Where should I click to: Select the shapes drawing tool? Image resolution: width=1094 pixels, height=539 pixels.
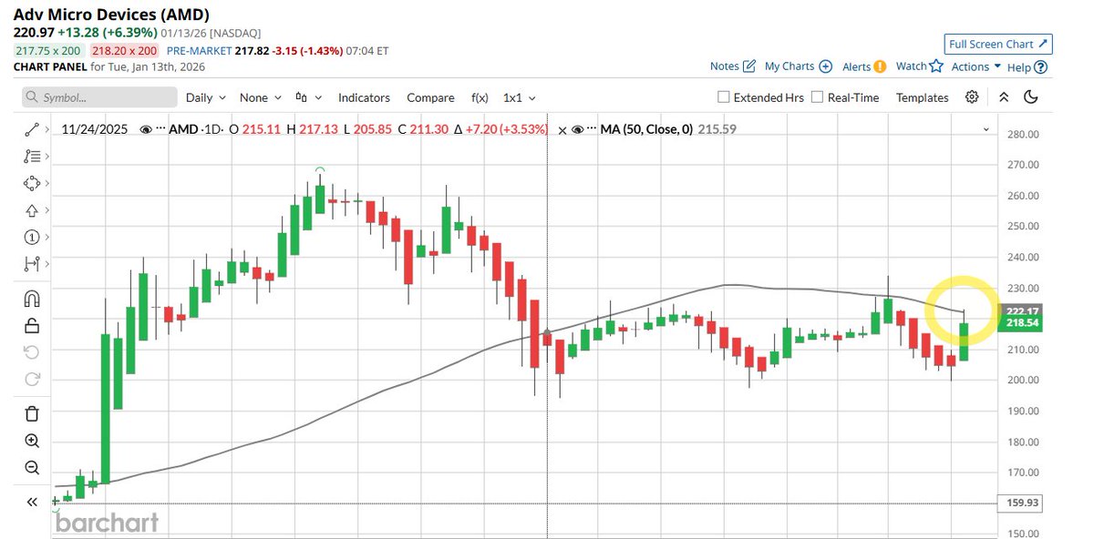tap(32, 183)
